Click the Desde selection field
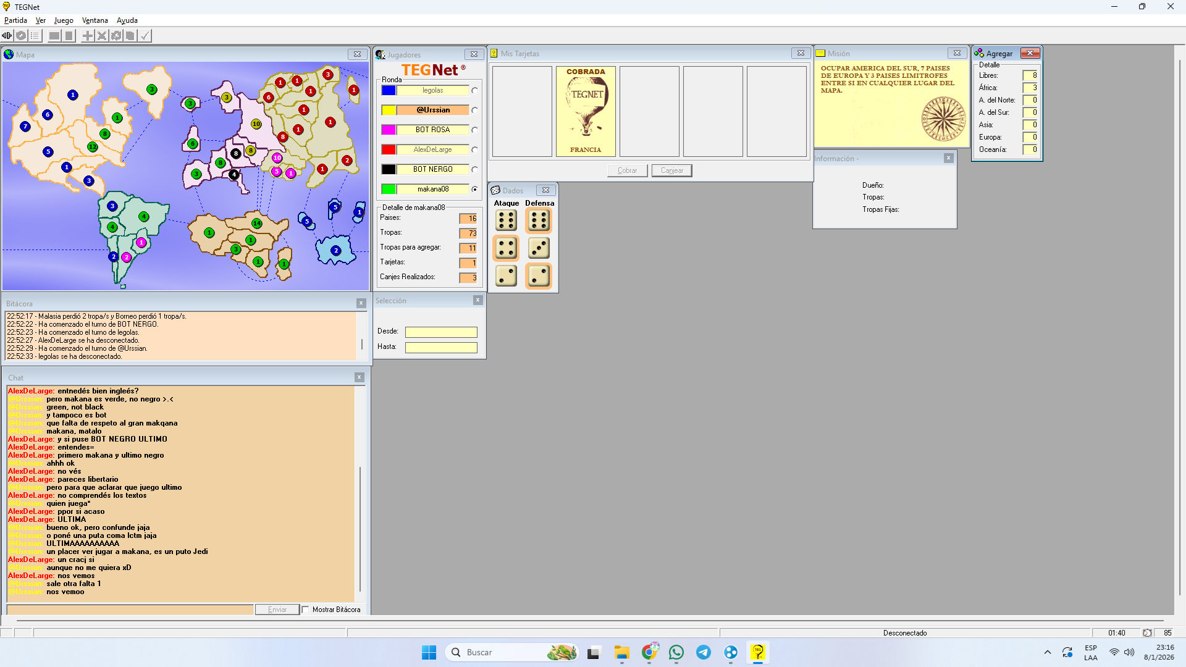 pos(441,332)
